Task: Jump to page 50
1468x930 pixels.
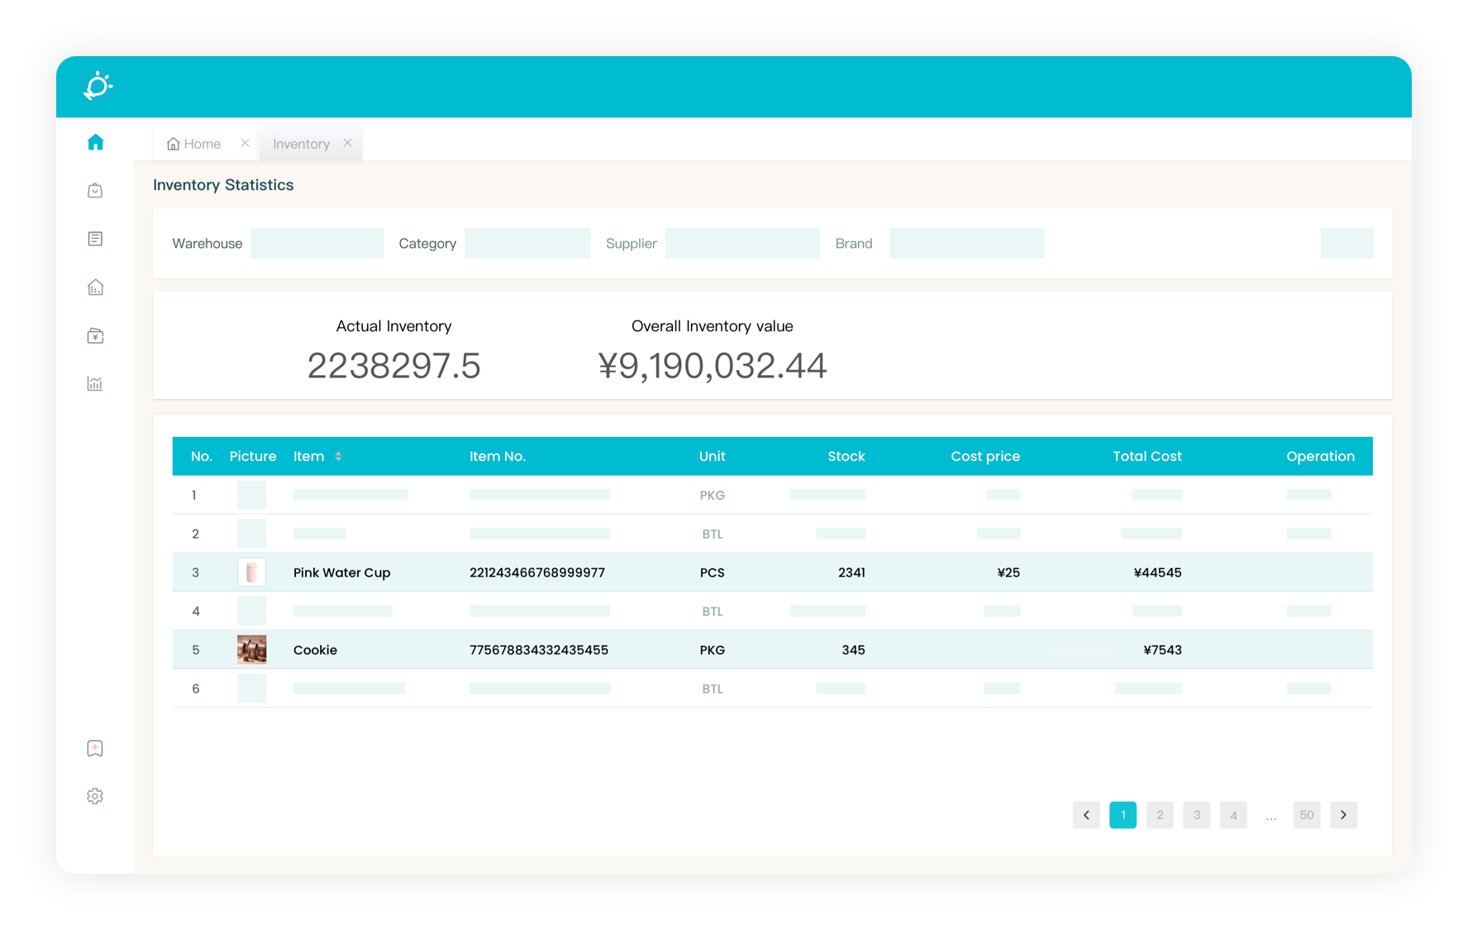Action: [x=1306, y=815]
